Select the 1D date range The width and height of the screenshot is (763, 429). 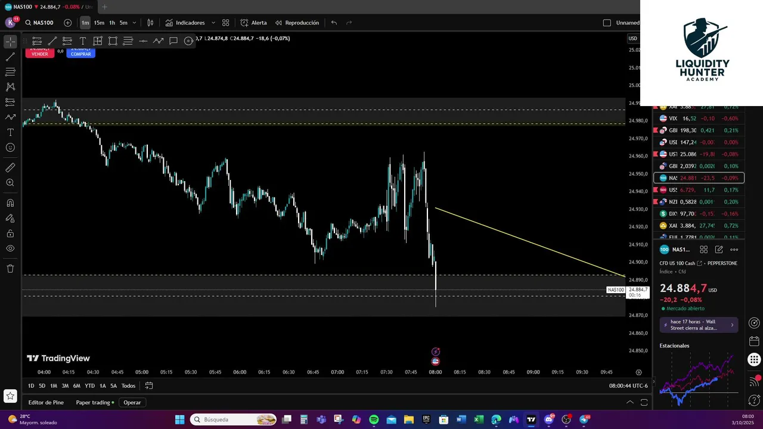[31, 386]
